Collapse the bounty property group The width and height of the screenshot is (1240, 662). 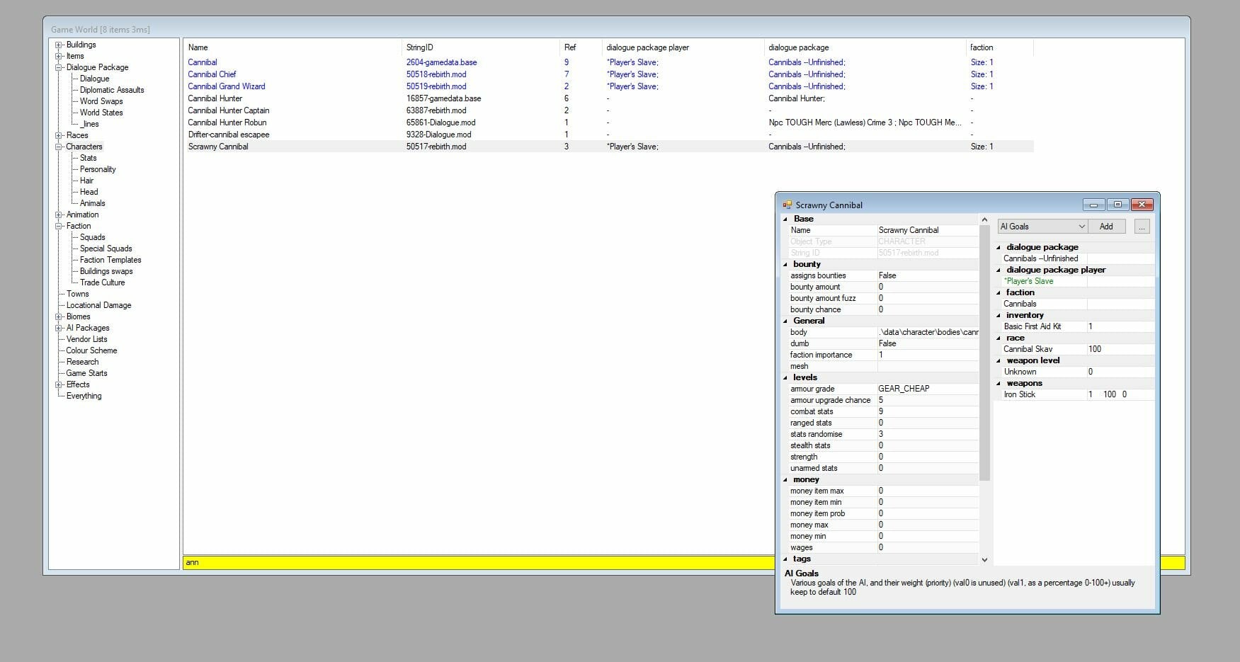tap(785, 264)
